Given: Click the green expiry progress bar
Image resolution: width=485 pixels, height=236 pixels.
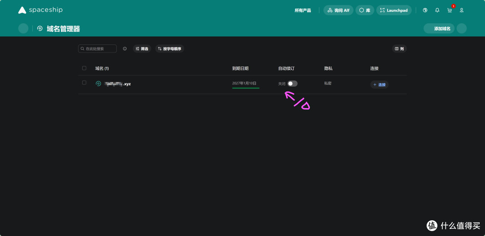Looking at the screenshot, I should click(x=246, y=88).
